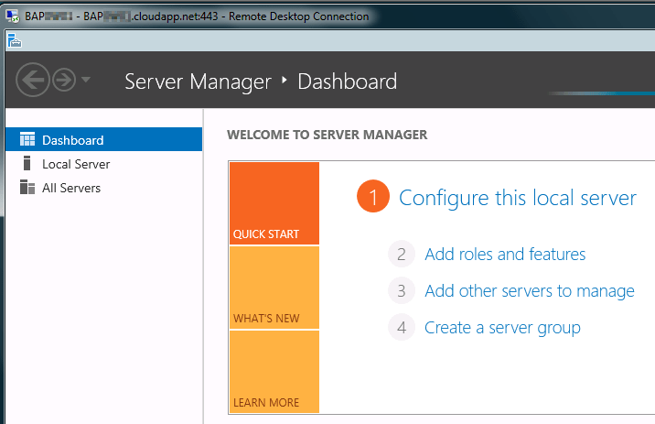This screenshot has width=655, height=424.
Task: Click the Server Manager toolbox icon
Action: pos(15,40)
